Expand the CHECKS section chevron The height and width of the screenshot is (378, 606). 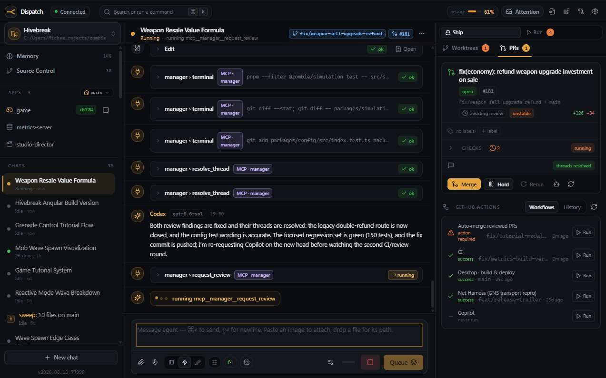450,148
